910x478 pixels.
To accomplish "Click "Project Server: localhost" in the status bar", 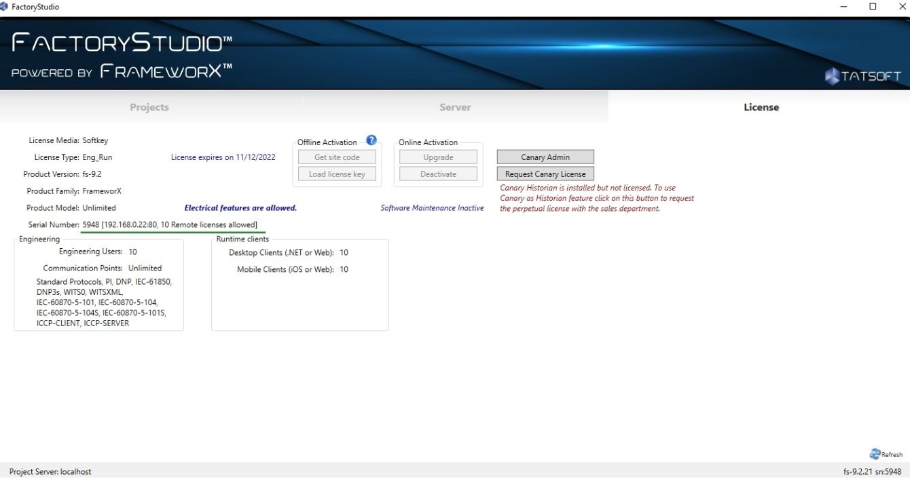I will [x=50, y=471].
